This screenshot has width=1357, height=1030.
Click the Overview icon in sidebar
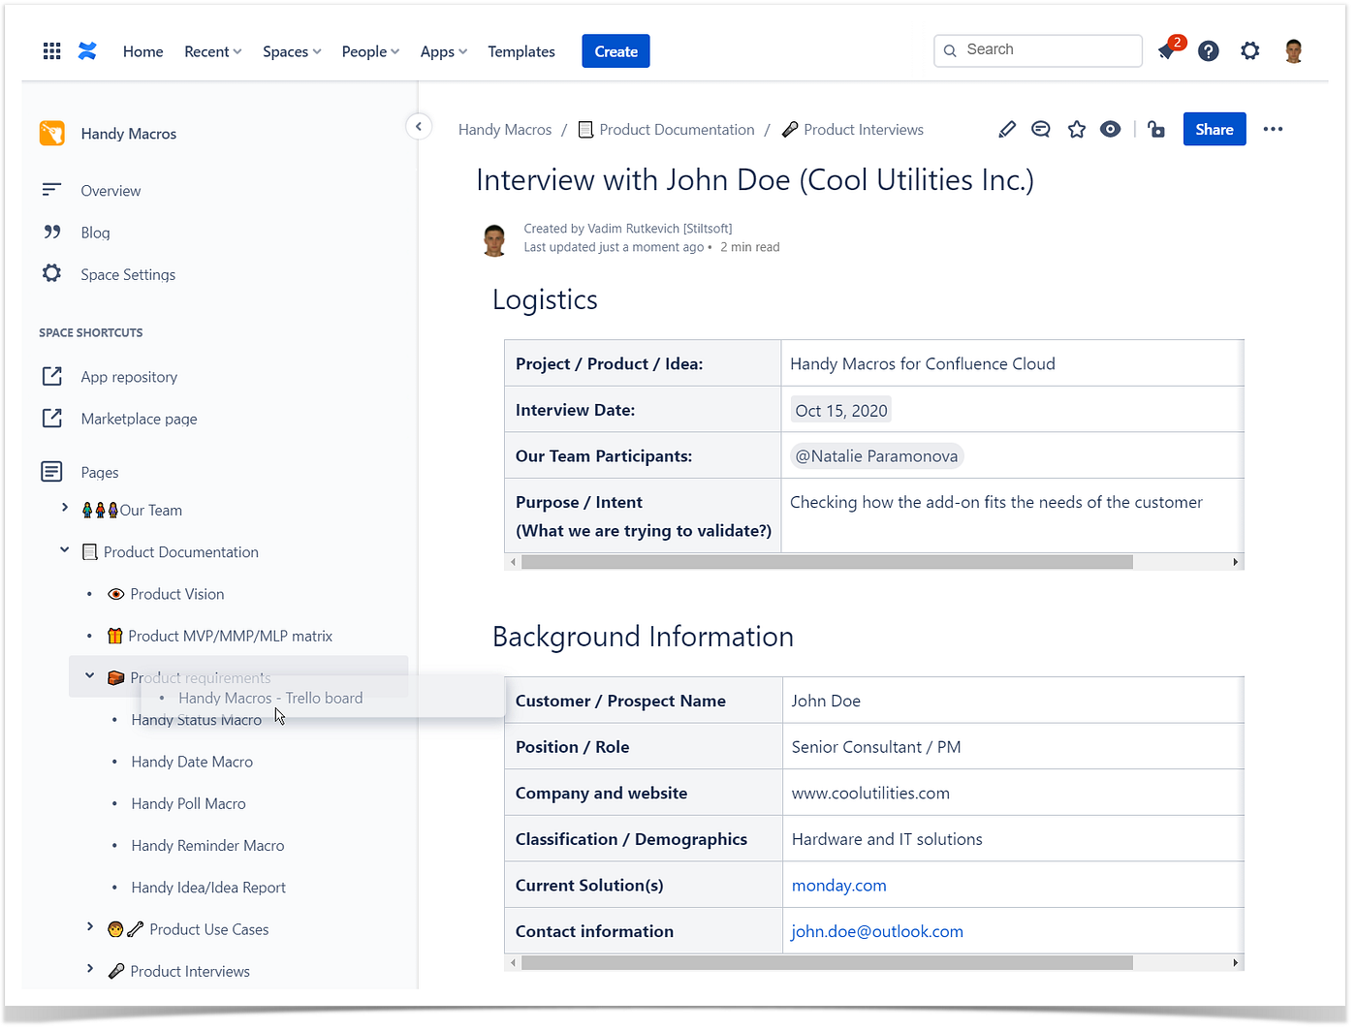point(52,190)
